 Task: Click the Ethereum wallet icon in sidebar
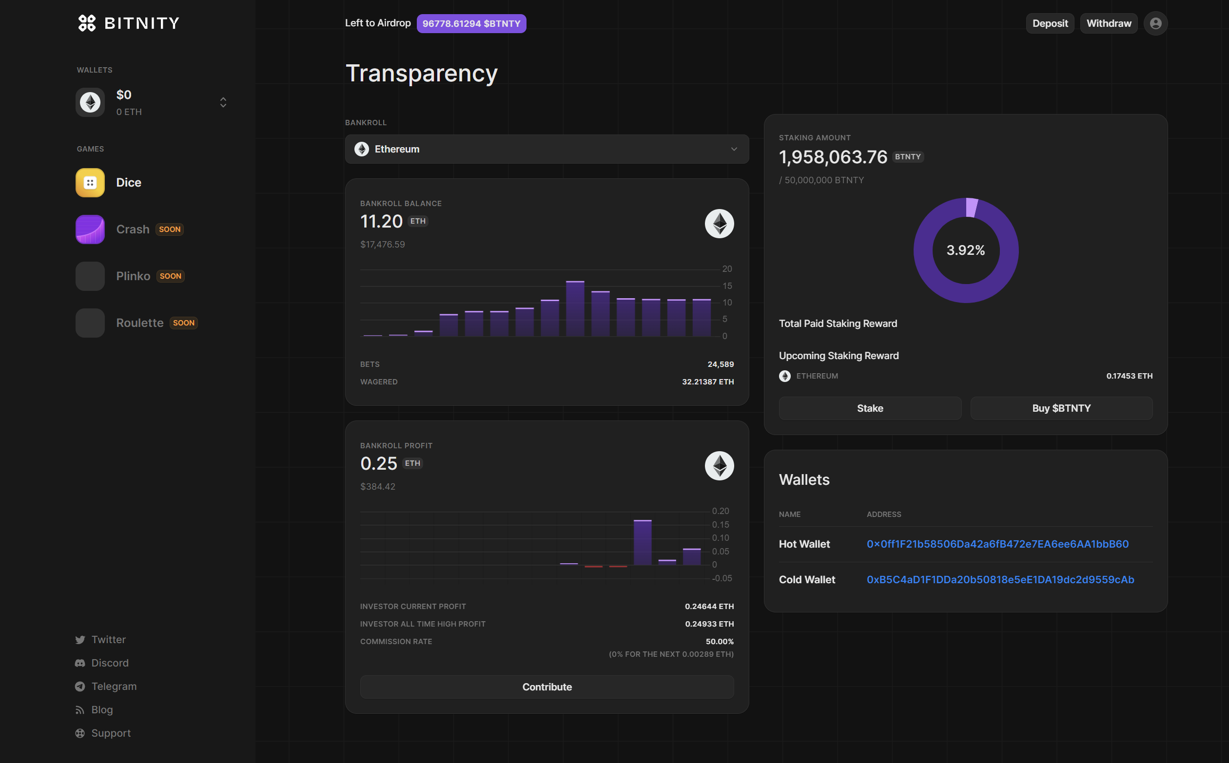click(90, 102)
